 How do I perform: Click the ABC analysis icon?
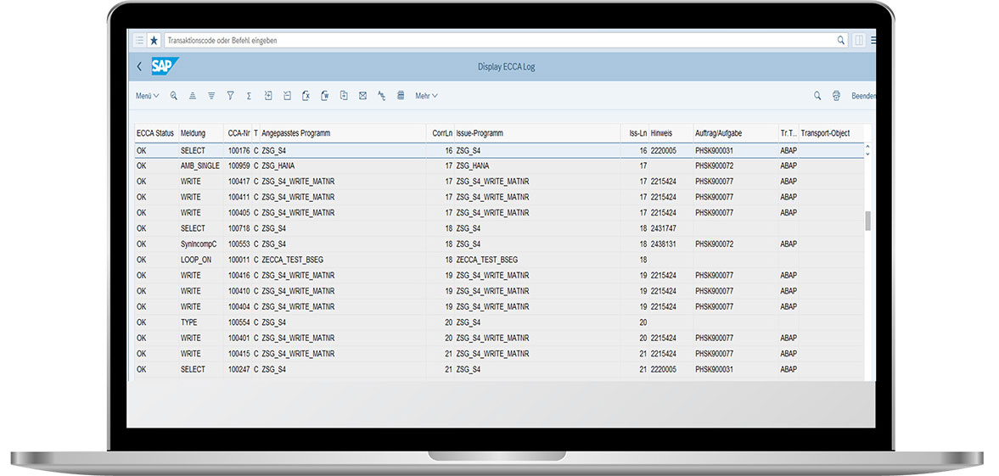tap(382, 96)
